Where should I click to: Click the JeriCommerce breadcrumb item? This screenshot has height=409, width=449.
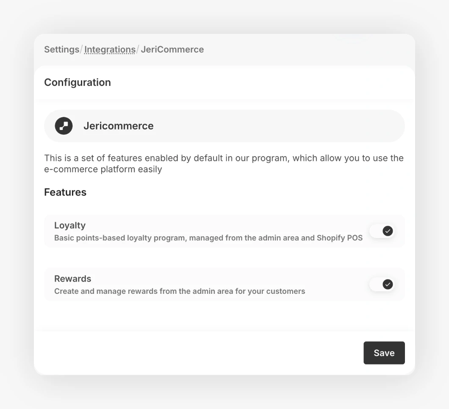point(172,50)
